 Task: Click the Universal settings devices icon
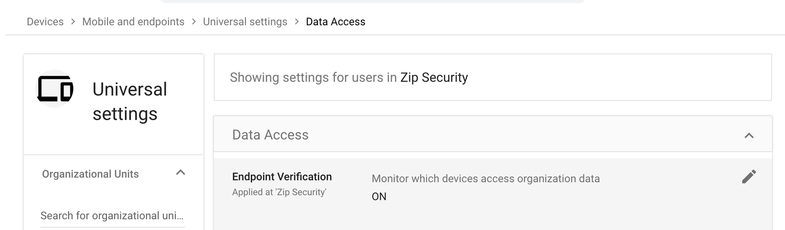click(55, 89)
